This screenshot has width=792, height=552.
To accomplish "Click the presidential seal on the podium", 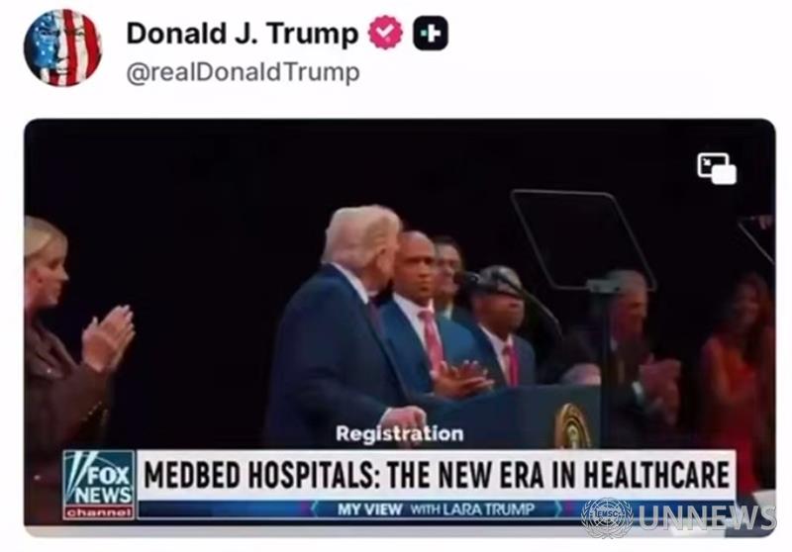I will (x=572, y=426).
